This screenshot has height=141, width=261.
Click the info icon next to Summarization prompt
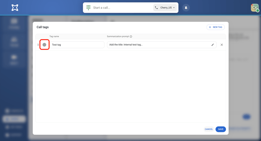131,37
